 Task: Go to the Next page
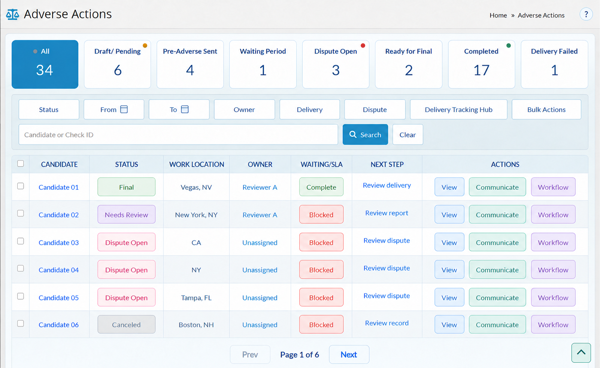pyautogui.click(x=349, y=355)
